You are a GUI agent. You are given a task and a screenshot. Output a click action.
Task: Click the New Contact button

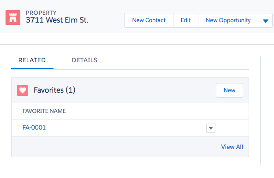tap(149, 20)
